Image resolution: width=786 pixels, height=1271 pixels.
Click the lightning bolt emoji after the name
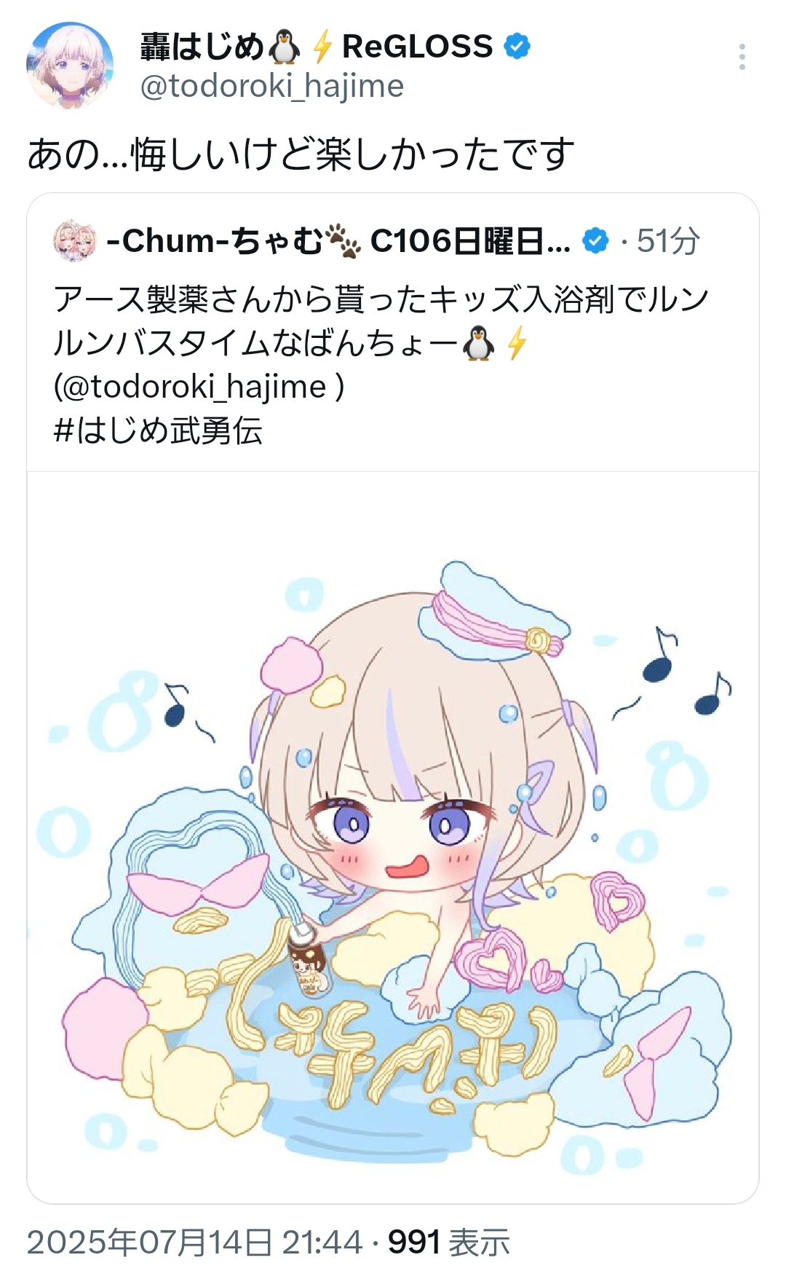[x=322, y=47]
